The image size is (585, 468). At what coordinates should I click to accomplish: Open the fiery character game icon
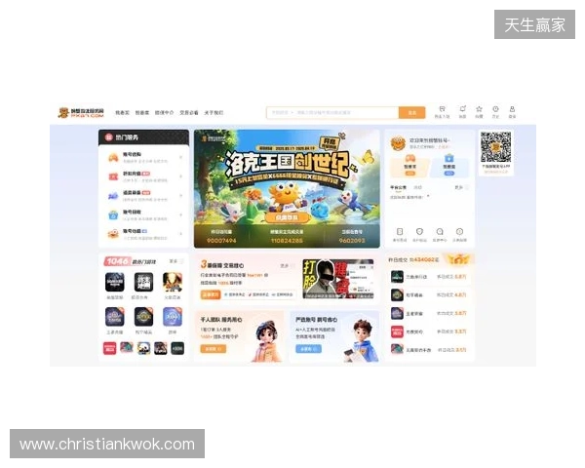(173, 282)
